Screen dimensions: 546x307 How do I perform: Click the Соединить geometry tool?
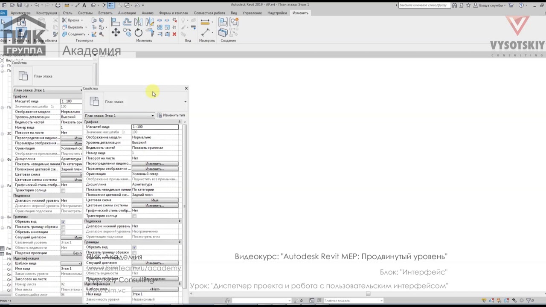[x=74, y=34]
